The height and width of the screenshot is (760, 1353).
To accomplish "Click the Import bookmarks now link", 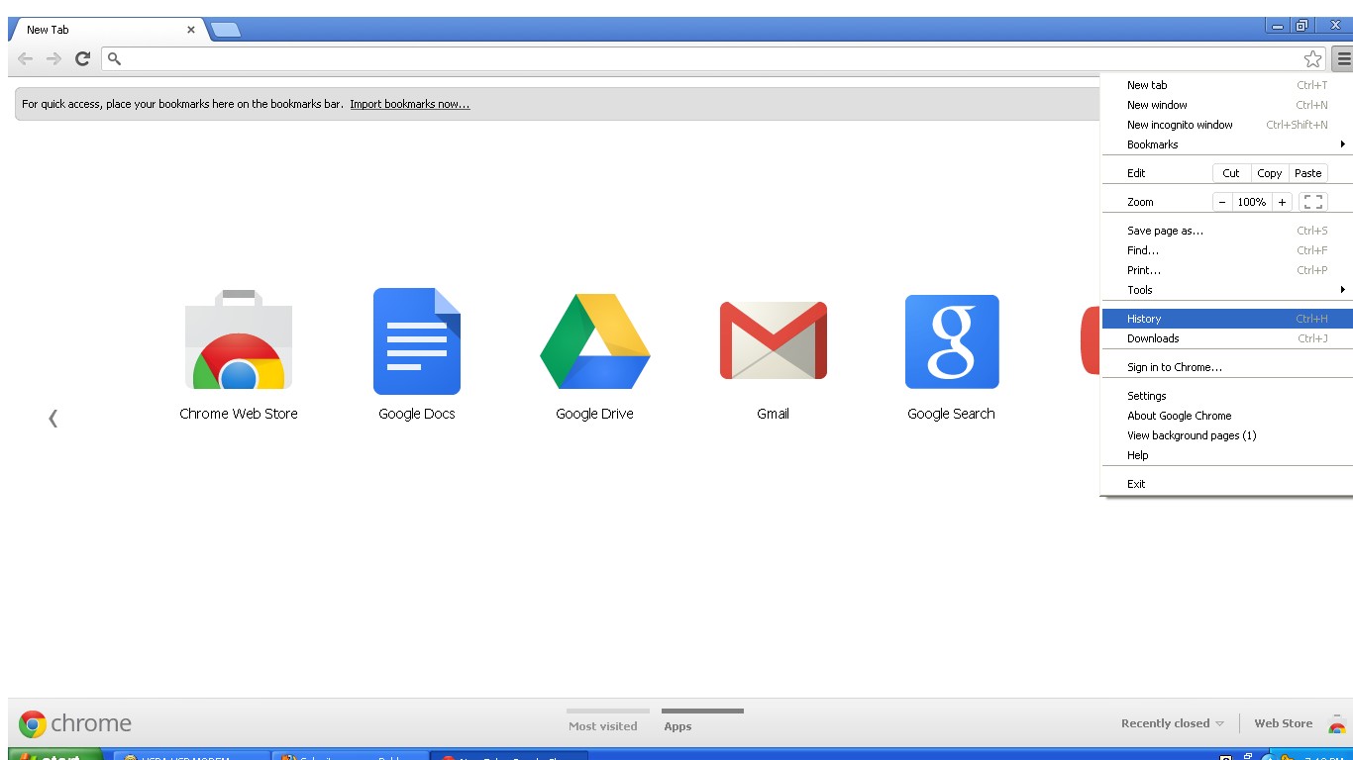I will pos(409,104).
